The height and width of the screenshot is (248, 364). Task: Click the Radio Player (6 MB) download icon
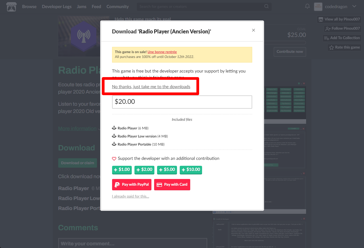click(x=114, y=128)
